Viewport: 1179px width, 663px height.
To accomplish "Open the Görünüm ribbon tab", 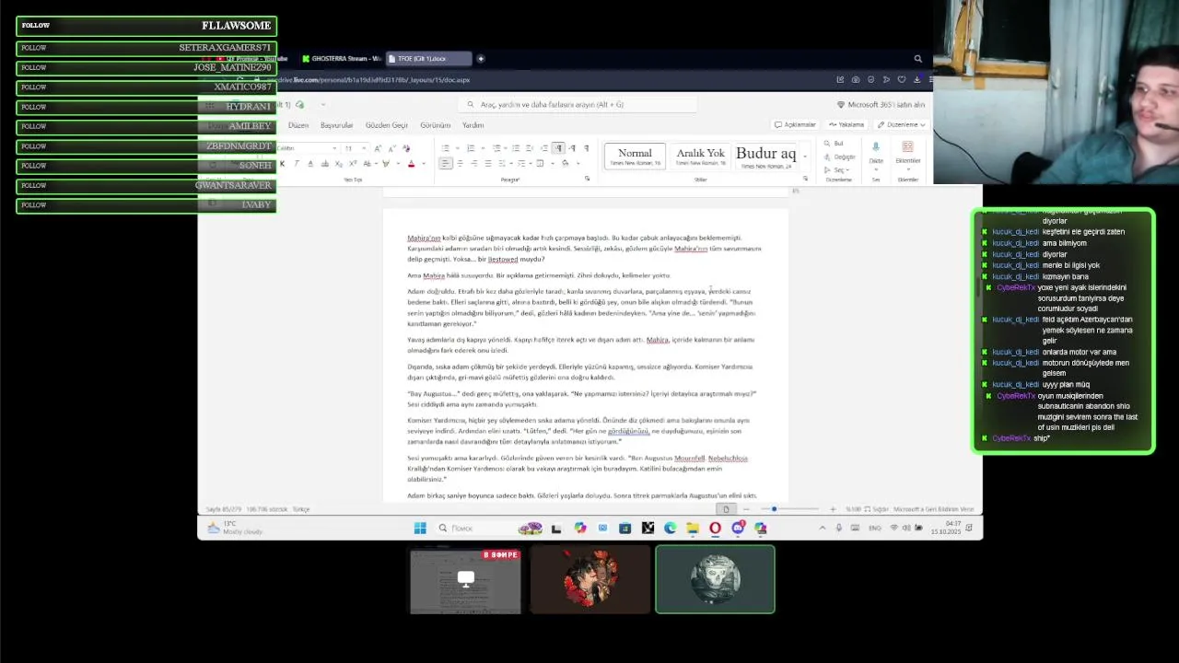I will [435, 125].
